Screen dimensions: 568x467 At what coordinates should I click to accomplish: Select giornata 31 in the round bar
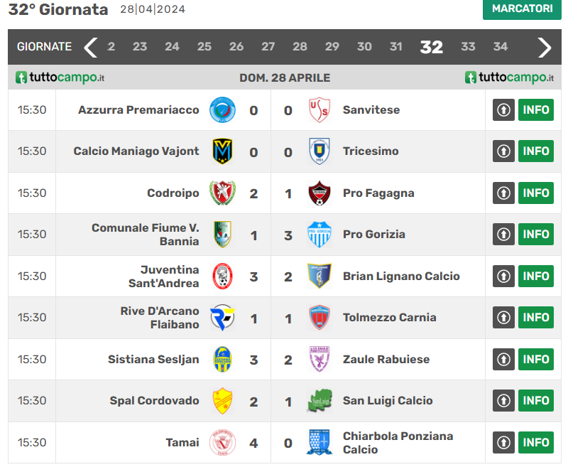point(396,46)
